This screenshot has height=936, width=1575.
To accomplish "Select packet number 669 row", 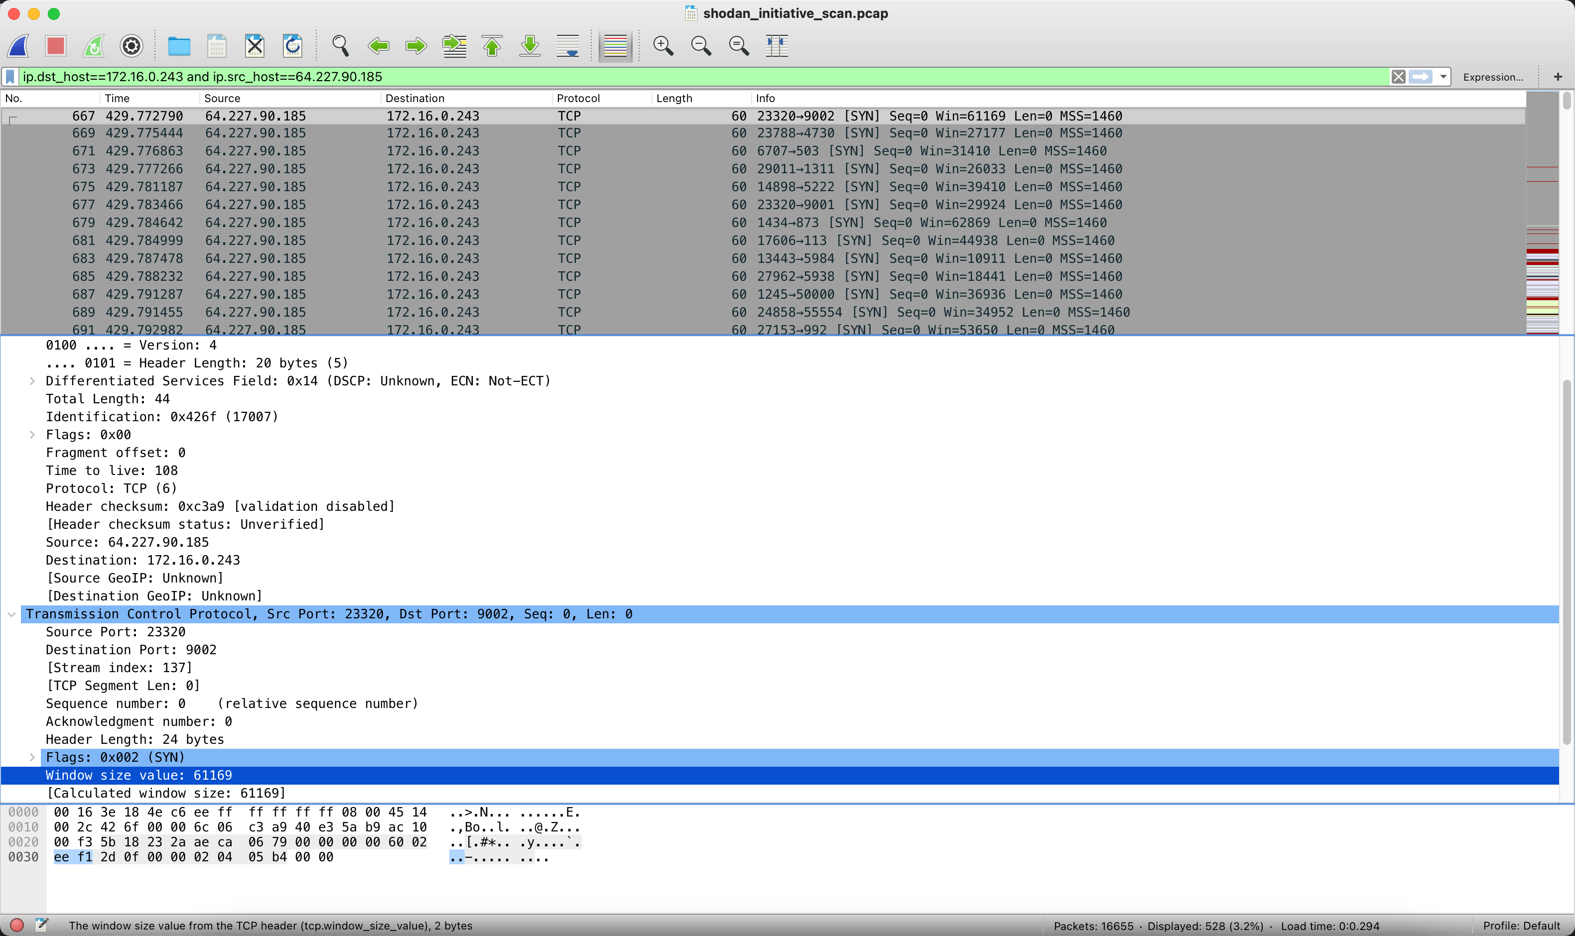I will 763,134.
